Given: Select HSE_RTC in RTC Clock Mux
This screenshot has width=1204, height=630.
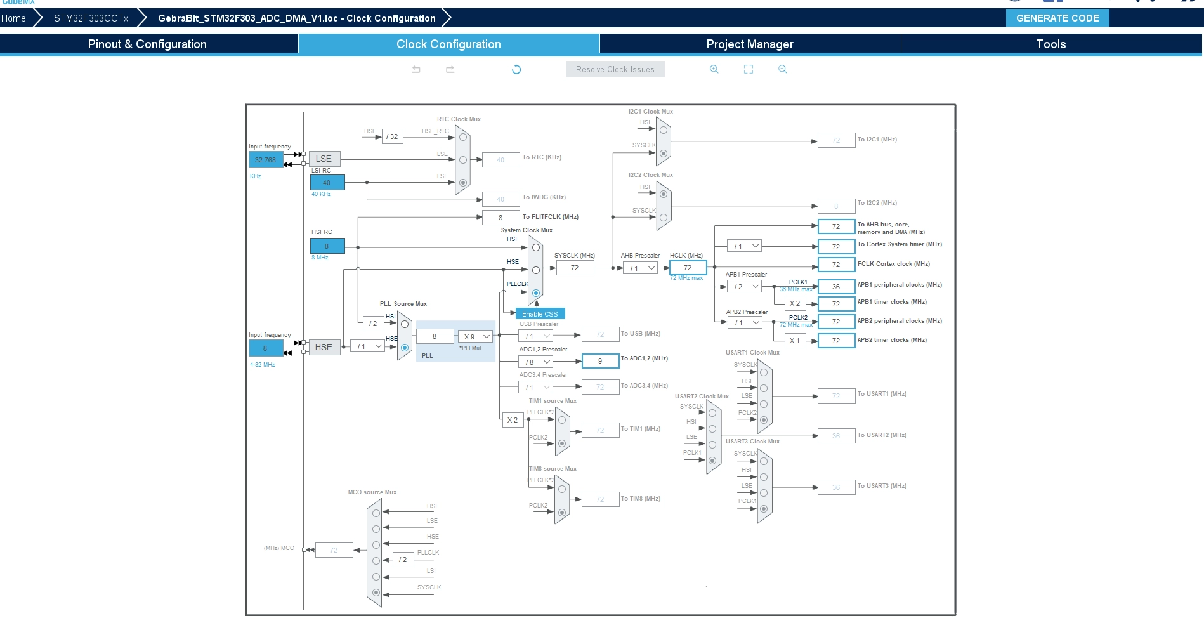Looking at the screenshot, I should coord(463,137).
